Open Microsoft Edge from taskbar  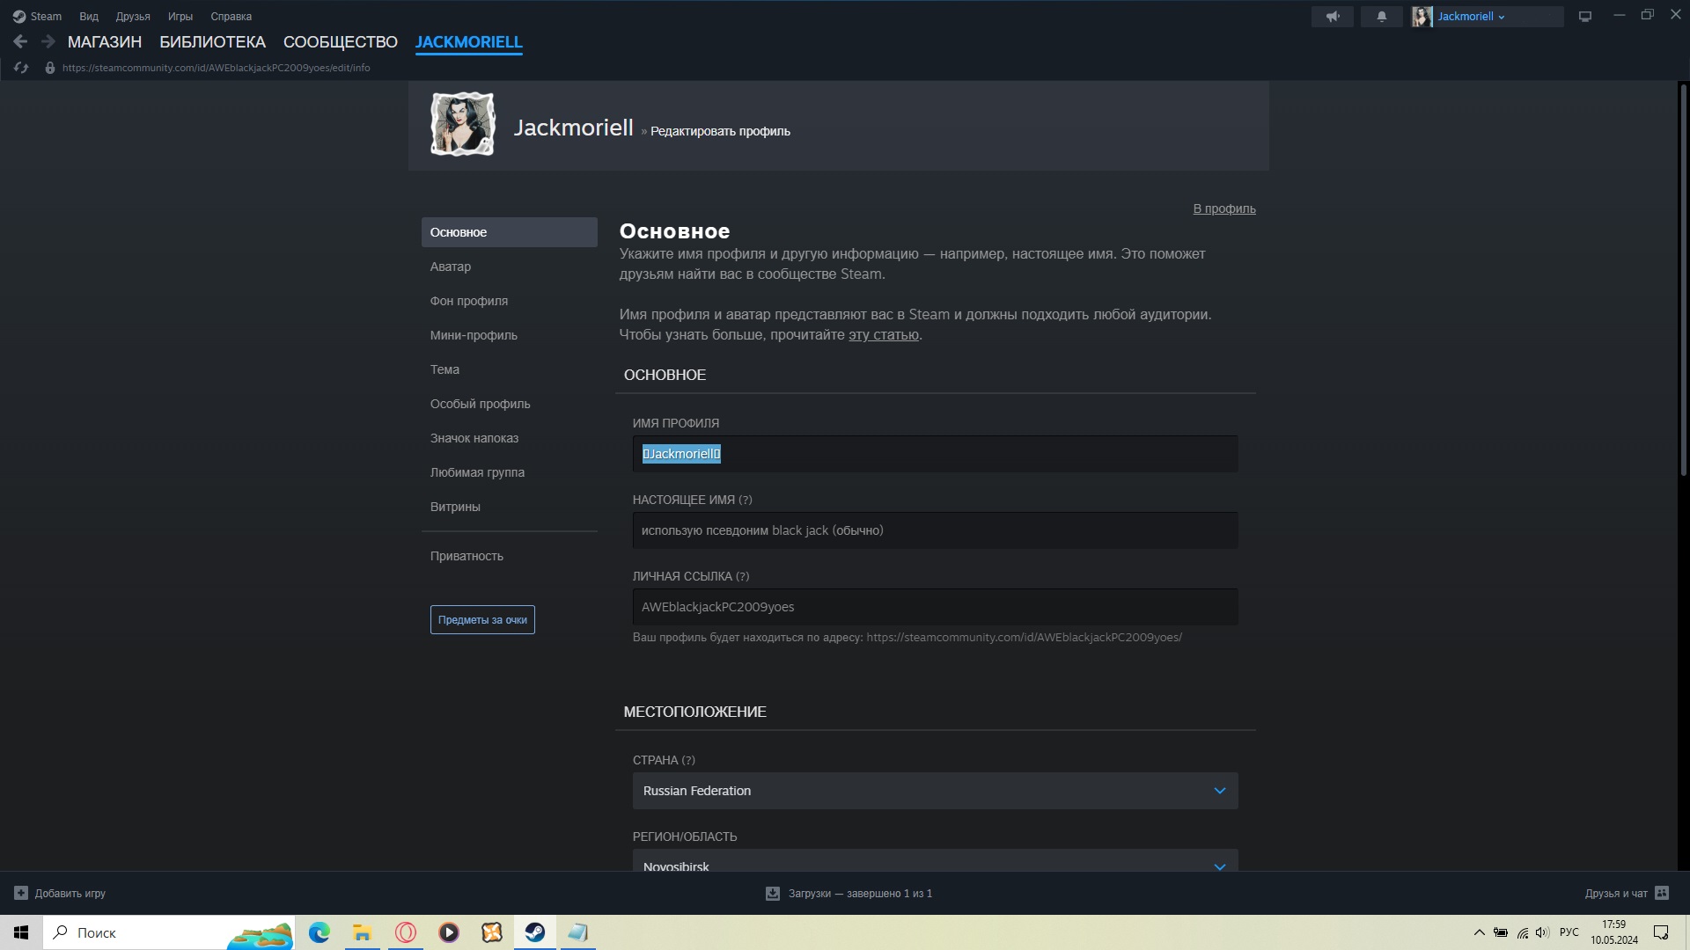pyautogui.click(x=319, y=932)
